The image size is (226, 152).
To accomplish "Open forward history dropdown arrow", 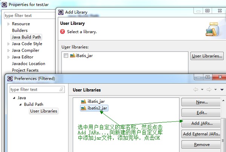I will pos(215,90).
